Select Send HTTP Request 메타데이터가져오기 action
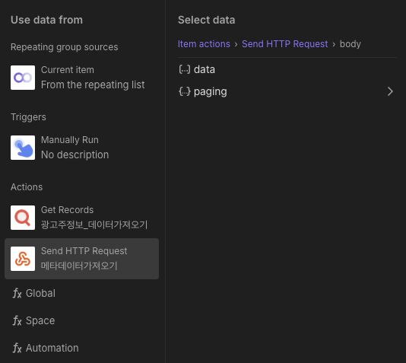The image size is (406, 363). point(81,259)
